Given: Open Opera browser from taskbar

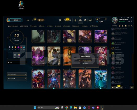Looking at the screenshot, I should [89, 108].
